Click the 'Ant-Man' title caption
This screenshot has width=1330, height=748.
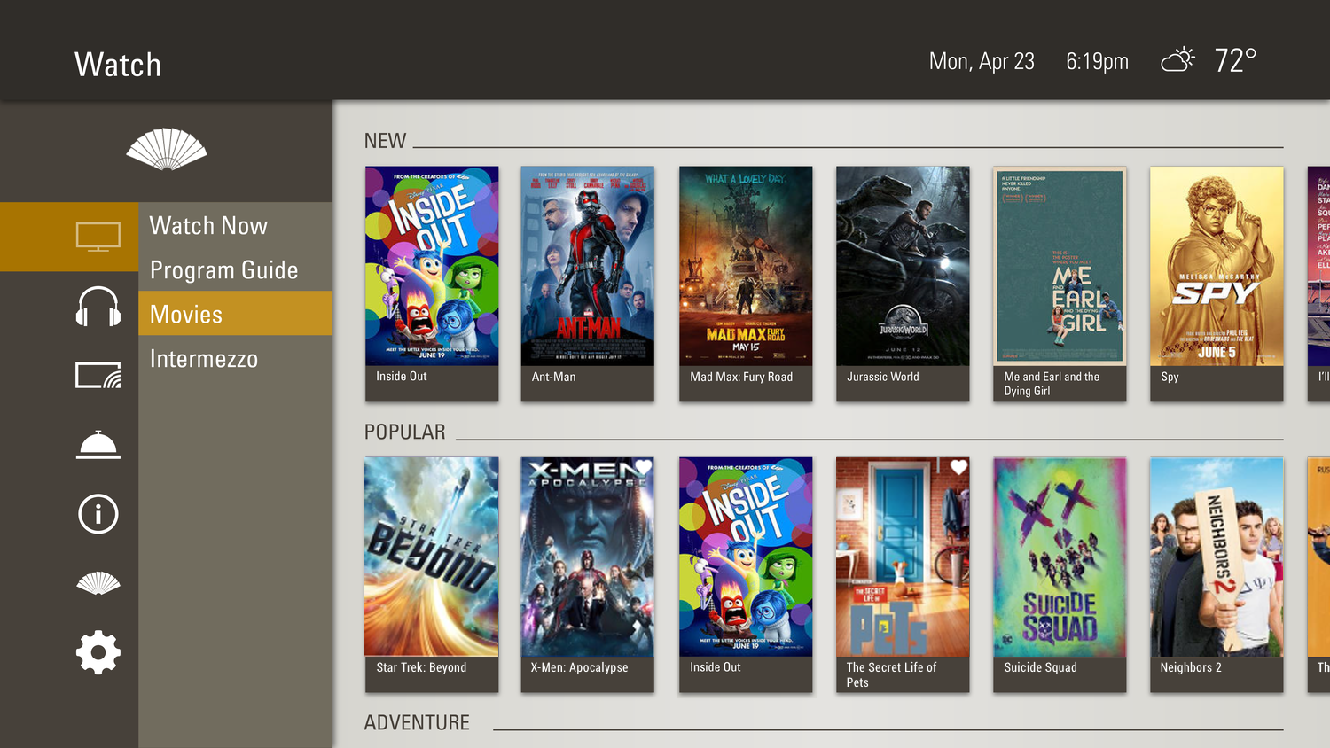tap(553, 377)
